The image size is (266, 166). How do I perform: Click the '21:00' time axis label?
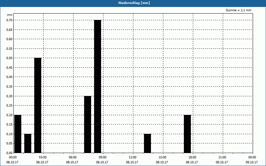pos(222,157)
